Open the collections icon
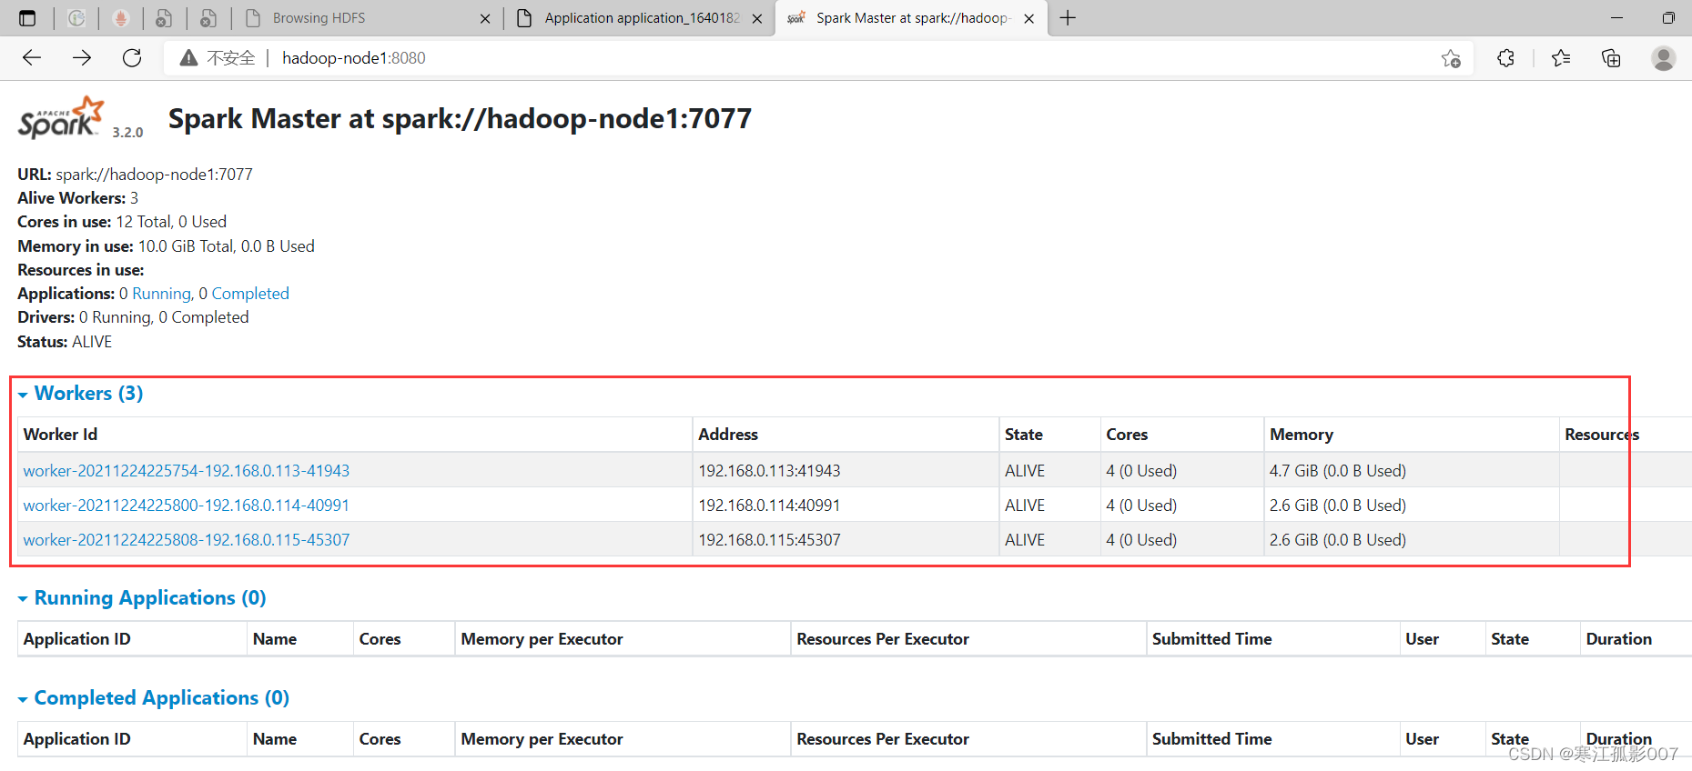 1611,58
